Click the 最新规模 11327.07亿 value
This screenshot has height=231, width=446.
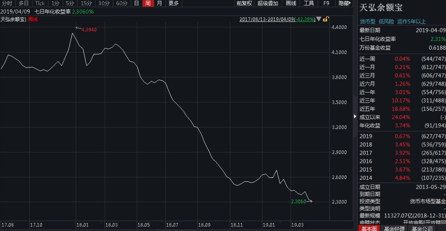point(415,215)
